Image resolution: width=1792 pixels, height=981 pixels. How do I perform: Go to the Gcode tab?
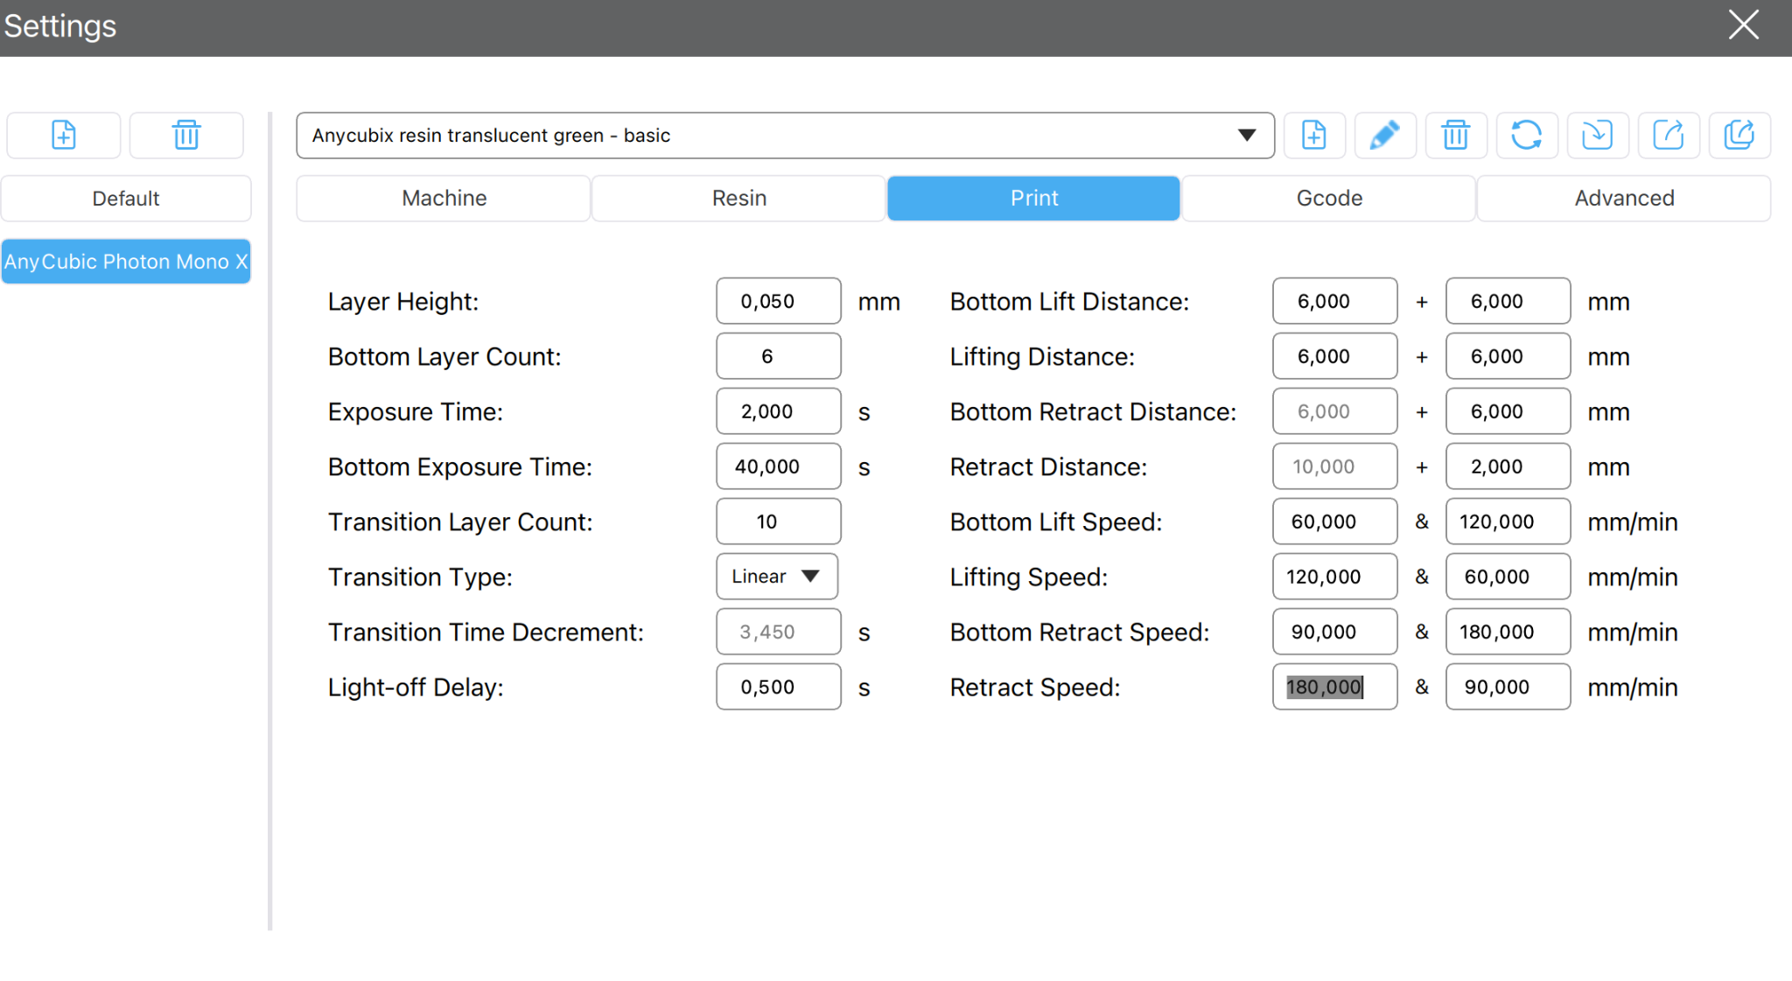[x=1329, y=198]
